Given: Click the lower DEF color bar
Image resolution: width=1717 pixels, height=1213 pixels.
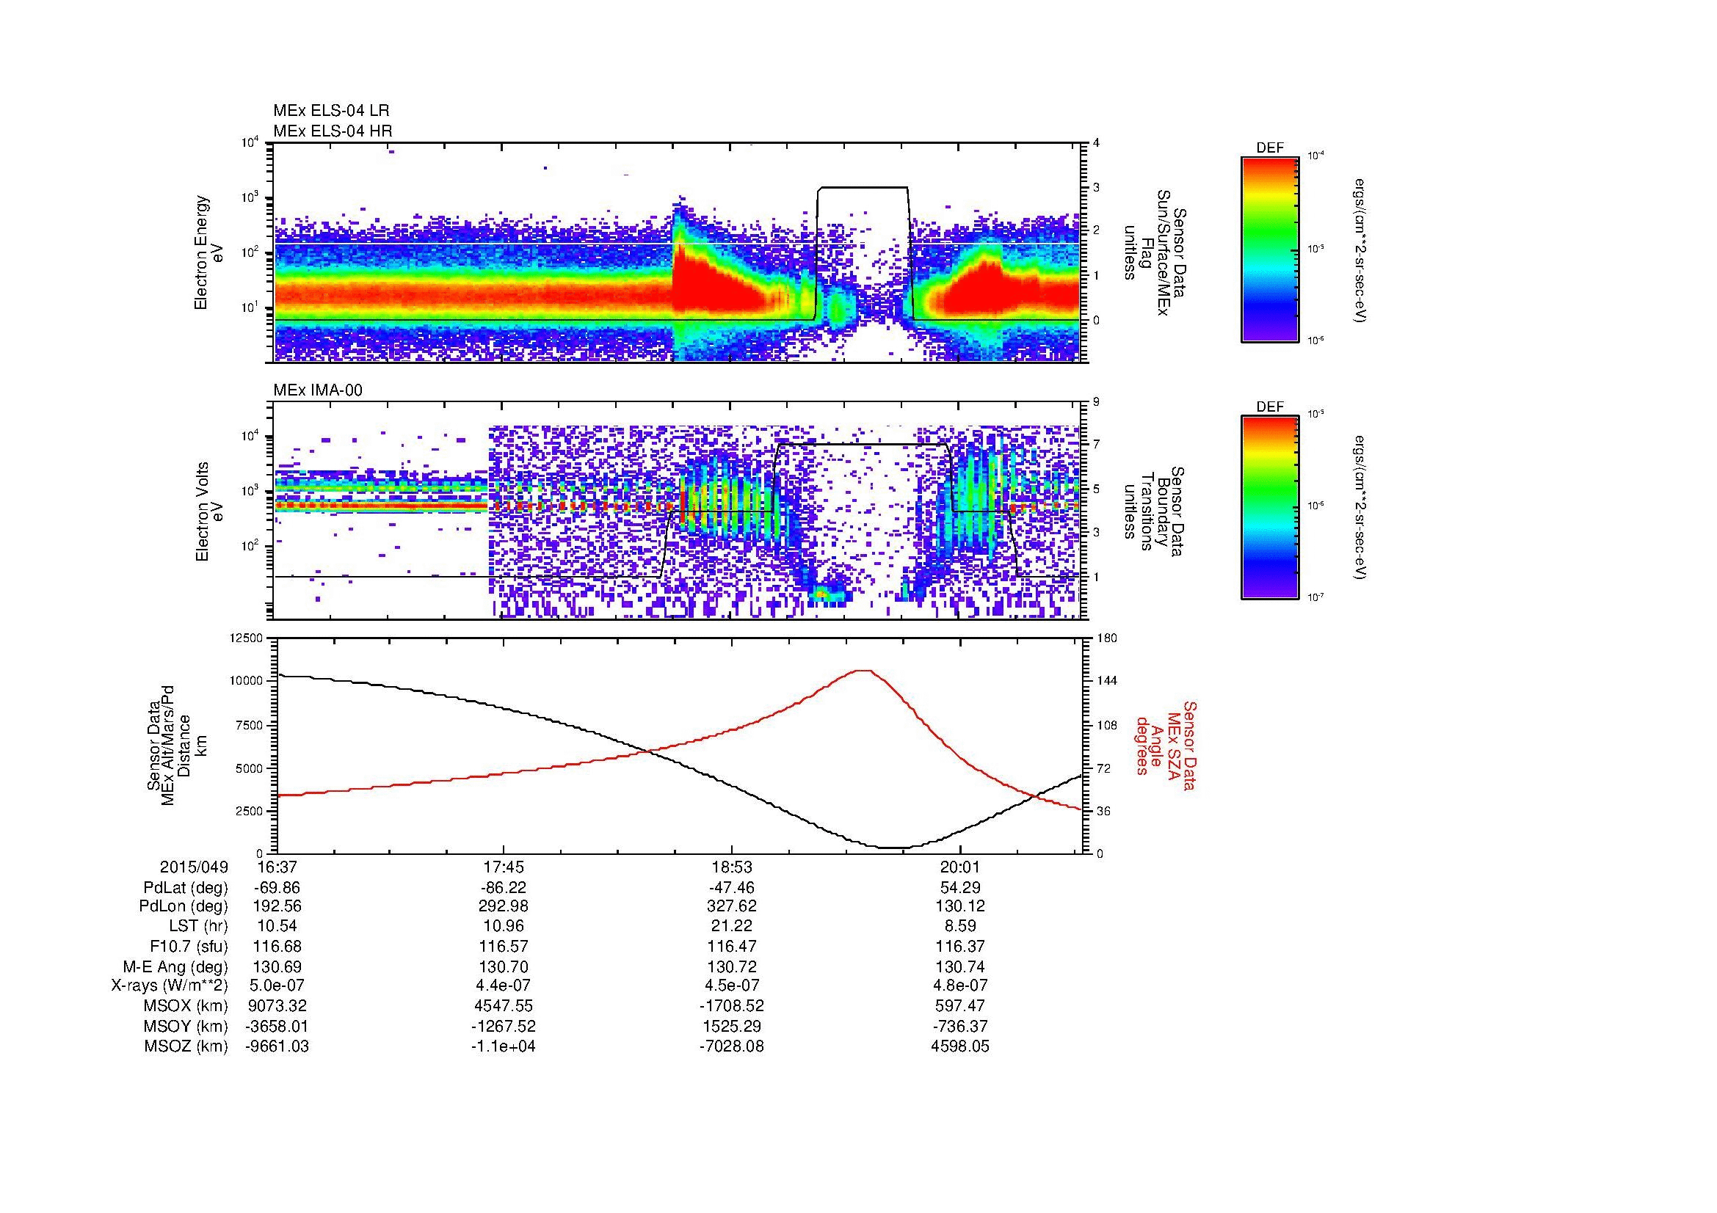Looking at the screenshot, I should (1270, 508).
